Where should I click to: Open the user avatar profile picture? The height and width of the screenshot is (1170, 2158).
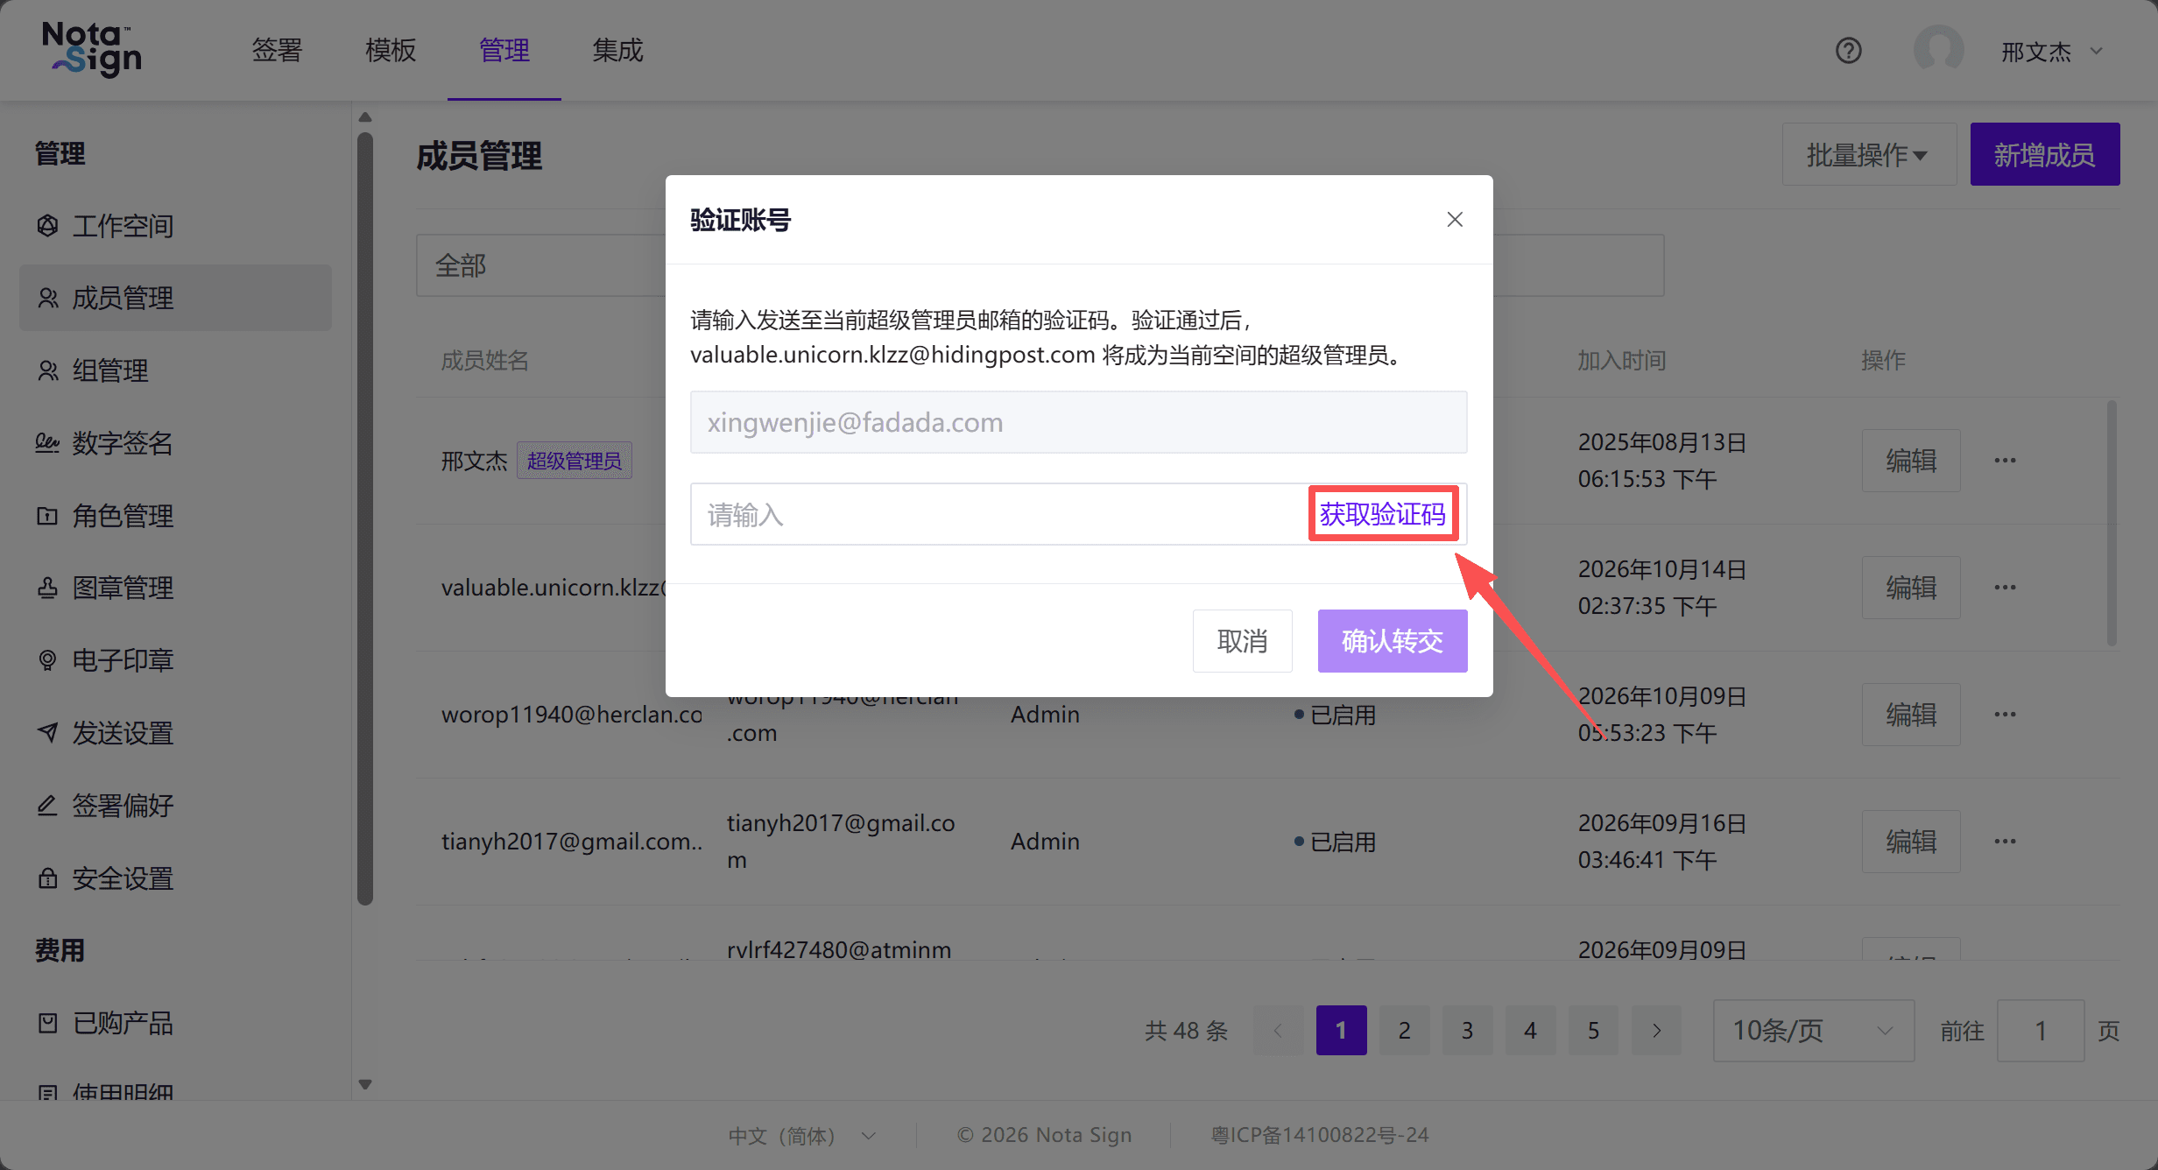point(1938,50)
